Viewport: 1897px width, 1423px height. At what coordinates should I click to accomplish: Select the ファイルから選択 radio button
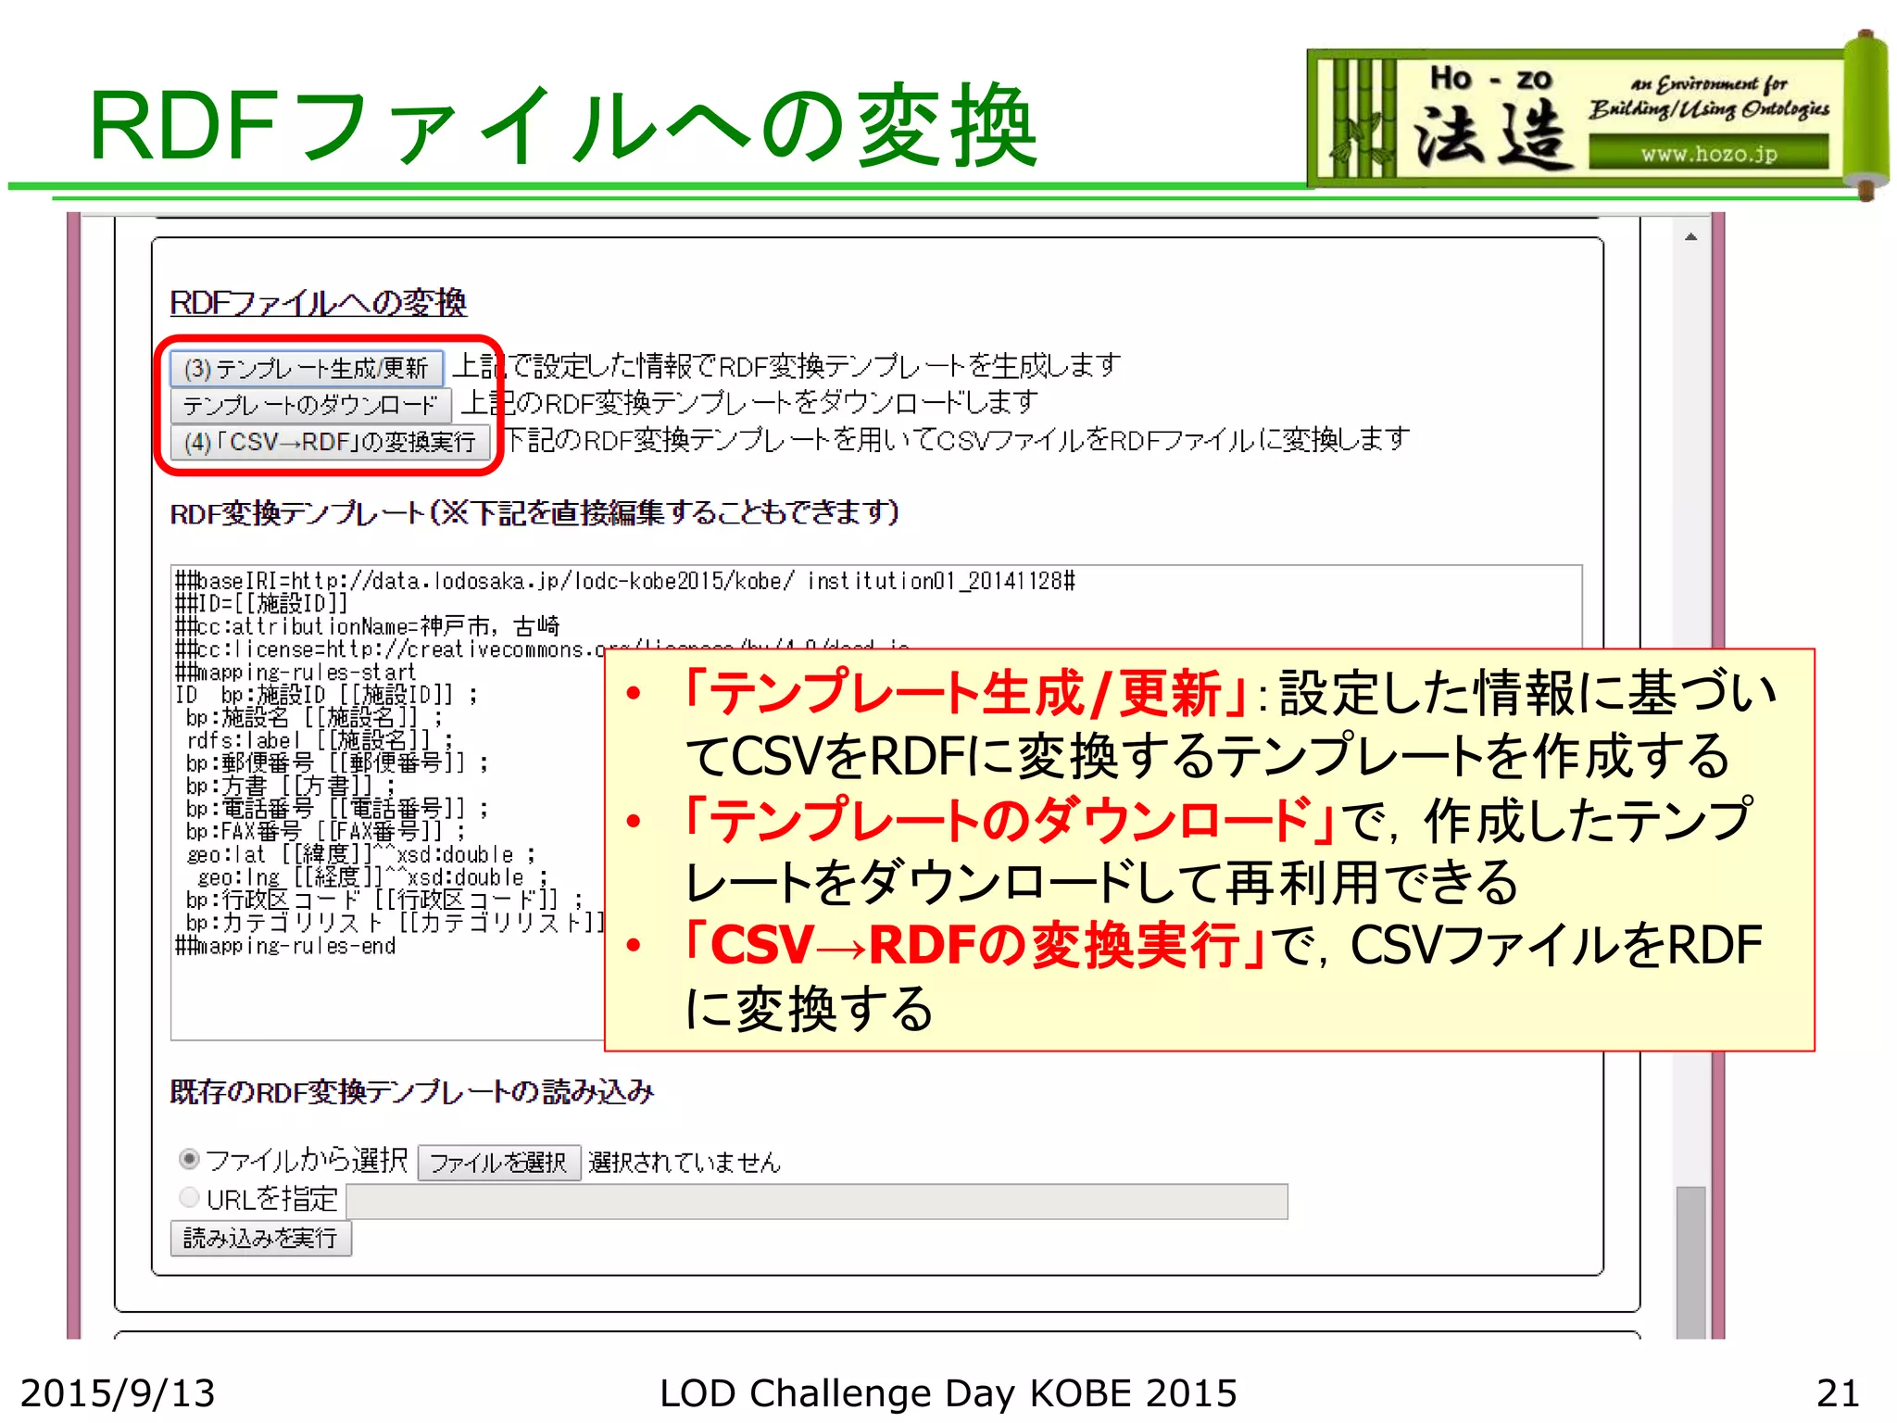pos(189,1159)
